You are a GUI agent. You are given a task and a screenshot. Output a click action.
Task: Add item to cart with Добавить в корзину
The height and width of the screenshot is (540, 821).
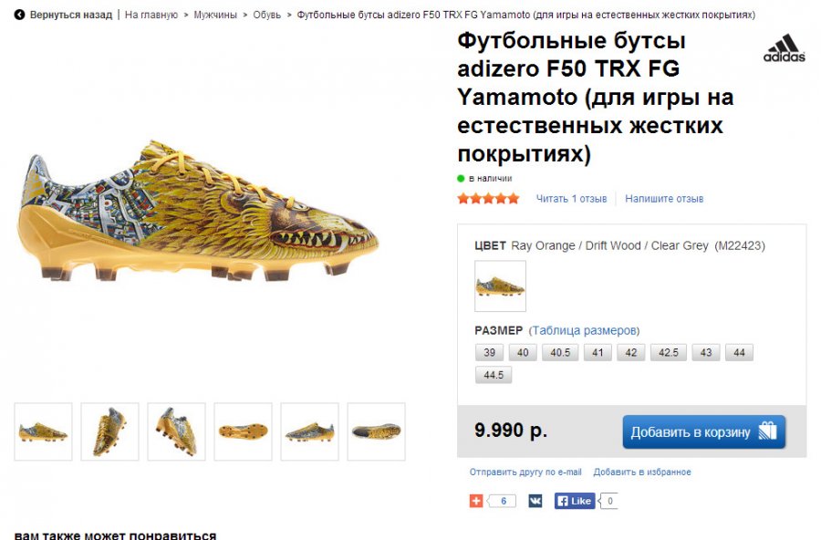[703, 431]
